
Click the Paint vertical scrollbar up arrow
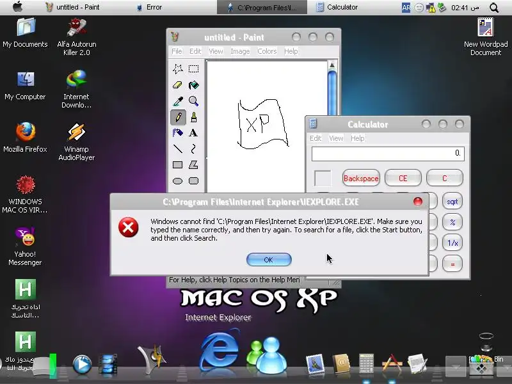332,65
